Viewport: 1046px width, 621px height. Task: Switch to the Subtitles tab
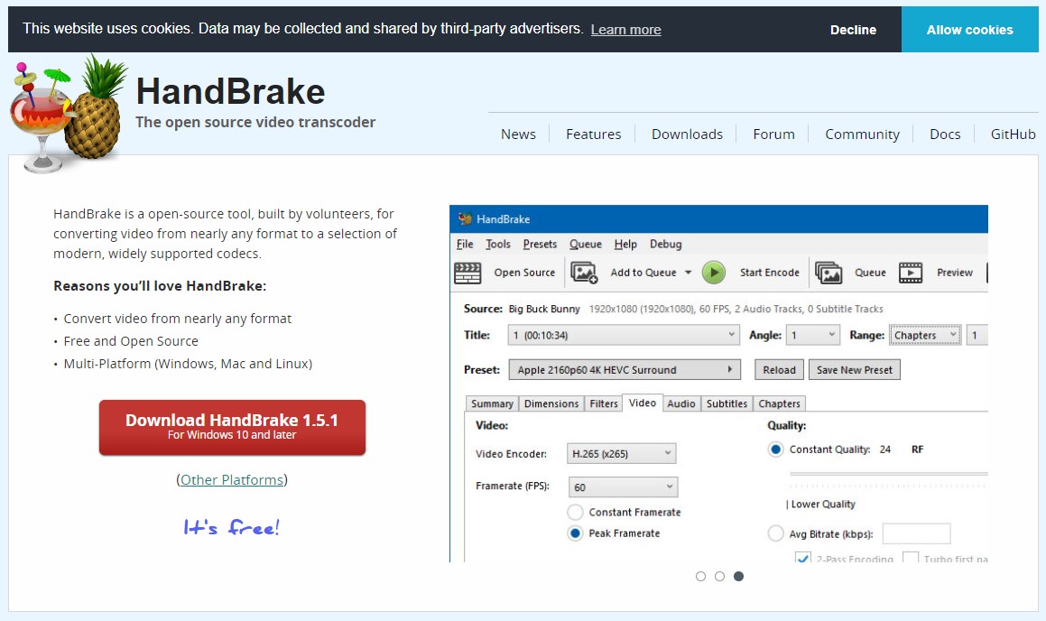click(727, 403)
